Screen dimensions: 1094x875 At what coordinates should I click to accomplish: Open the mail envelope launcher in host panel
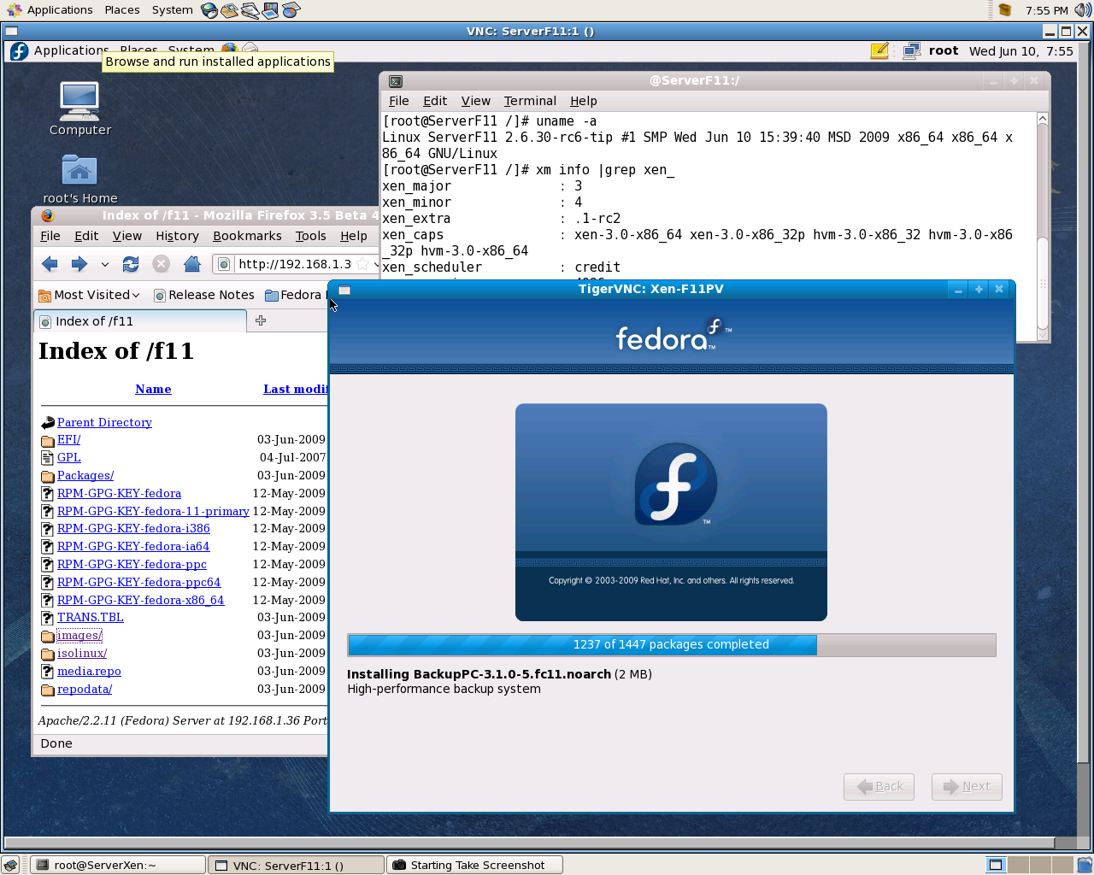(x=229, y=10)
